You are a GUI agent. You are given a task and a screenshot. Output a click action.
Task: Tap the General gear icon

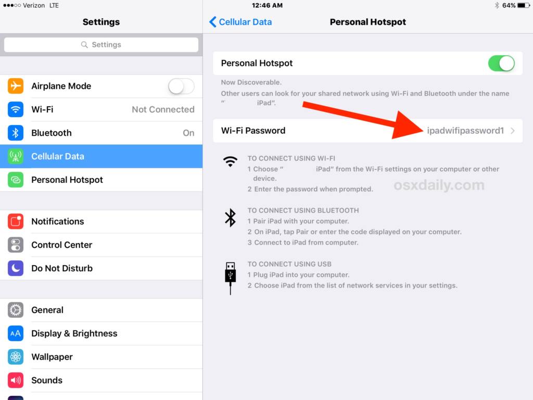coord(16,310)
